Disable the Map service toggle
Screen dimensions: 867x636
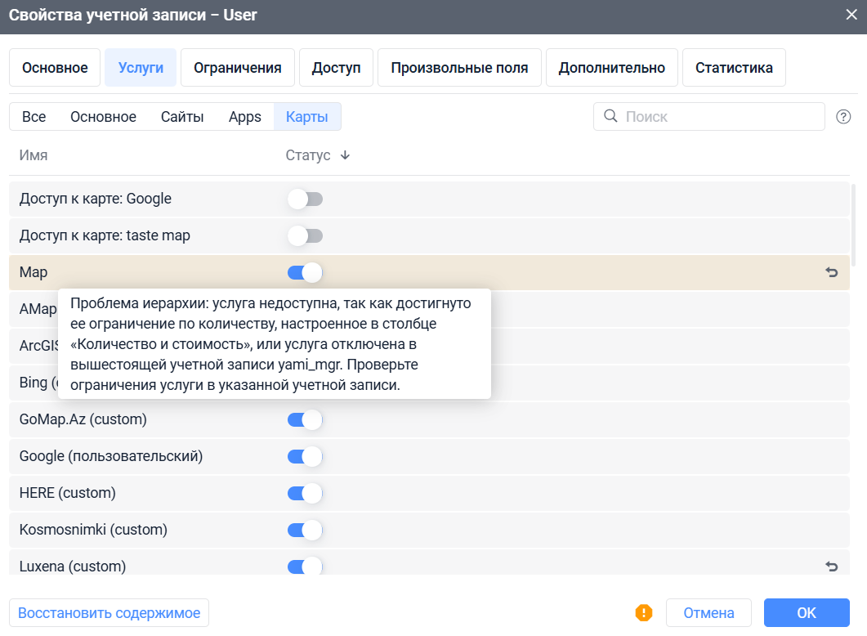305,273
